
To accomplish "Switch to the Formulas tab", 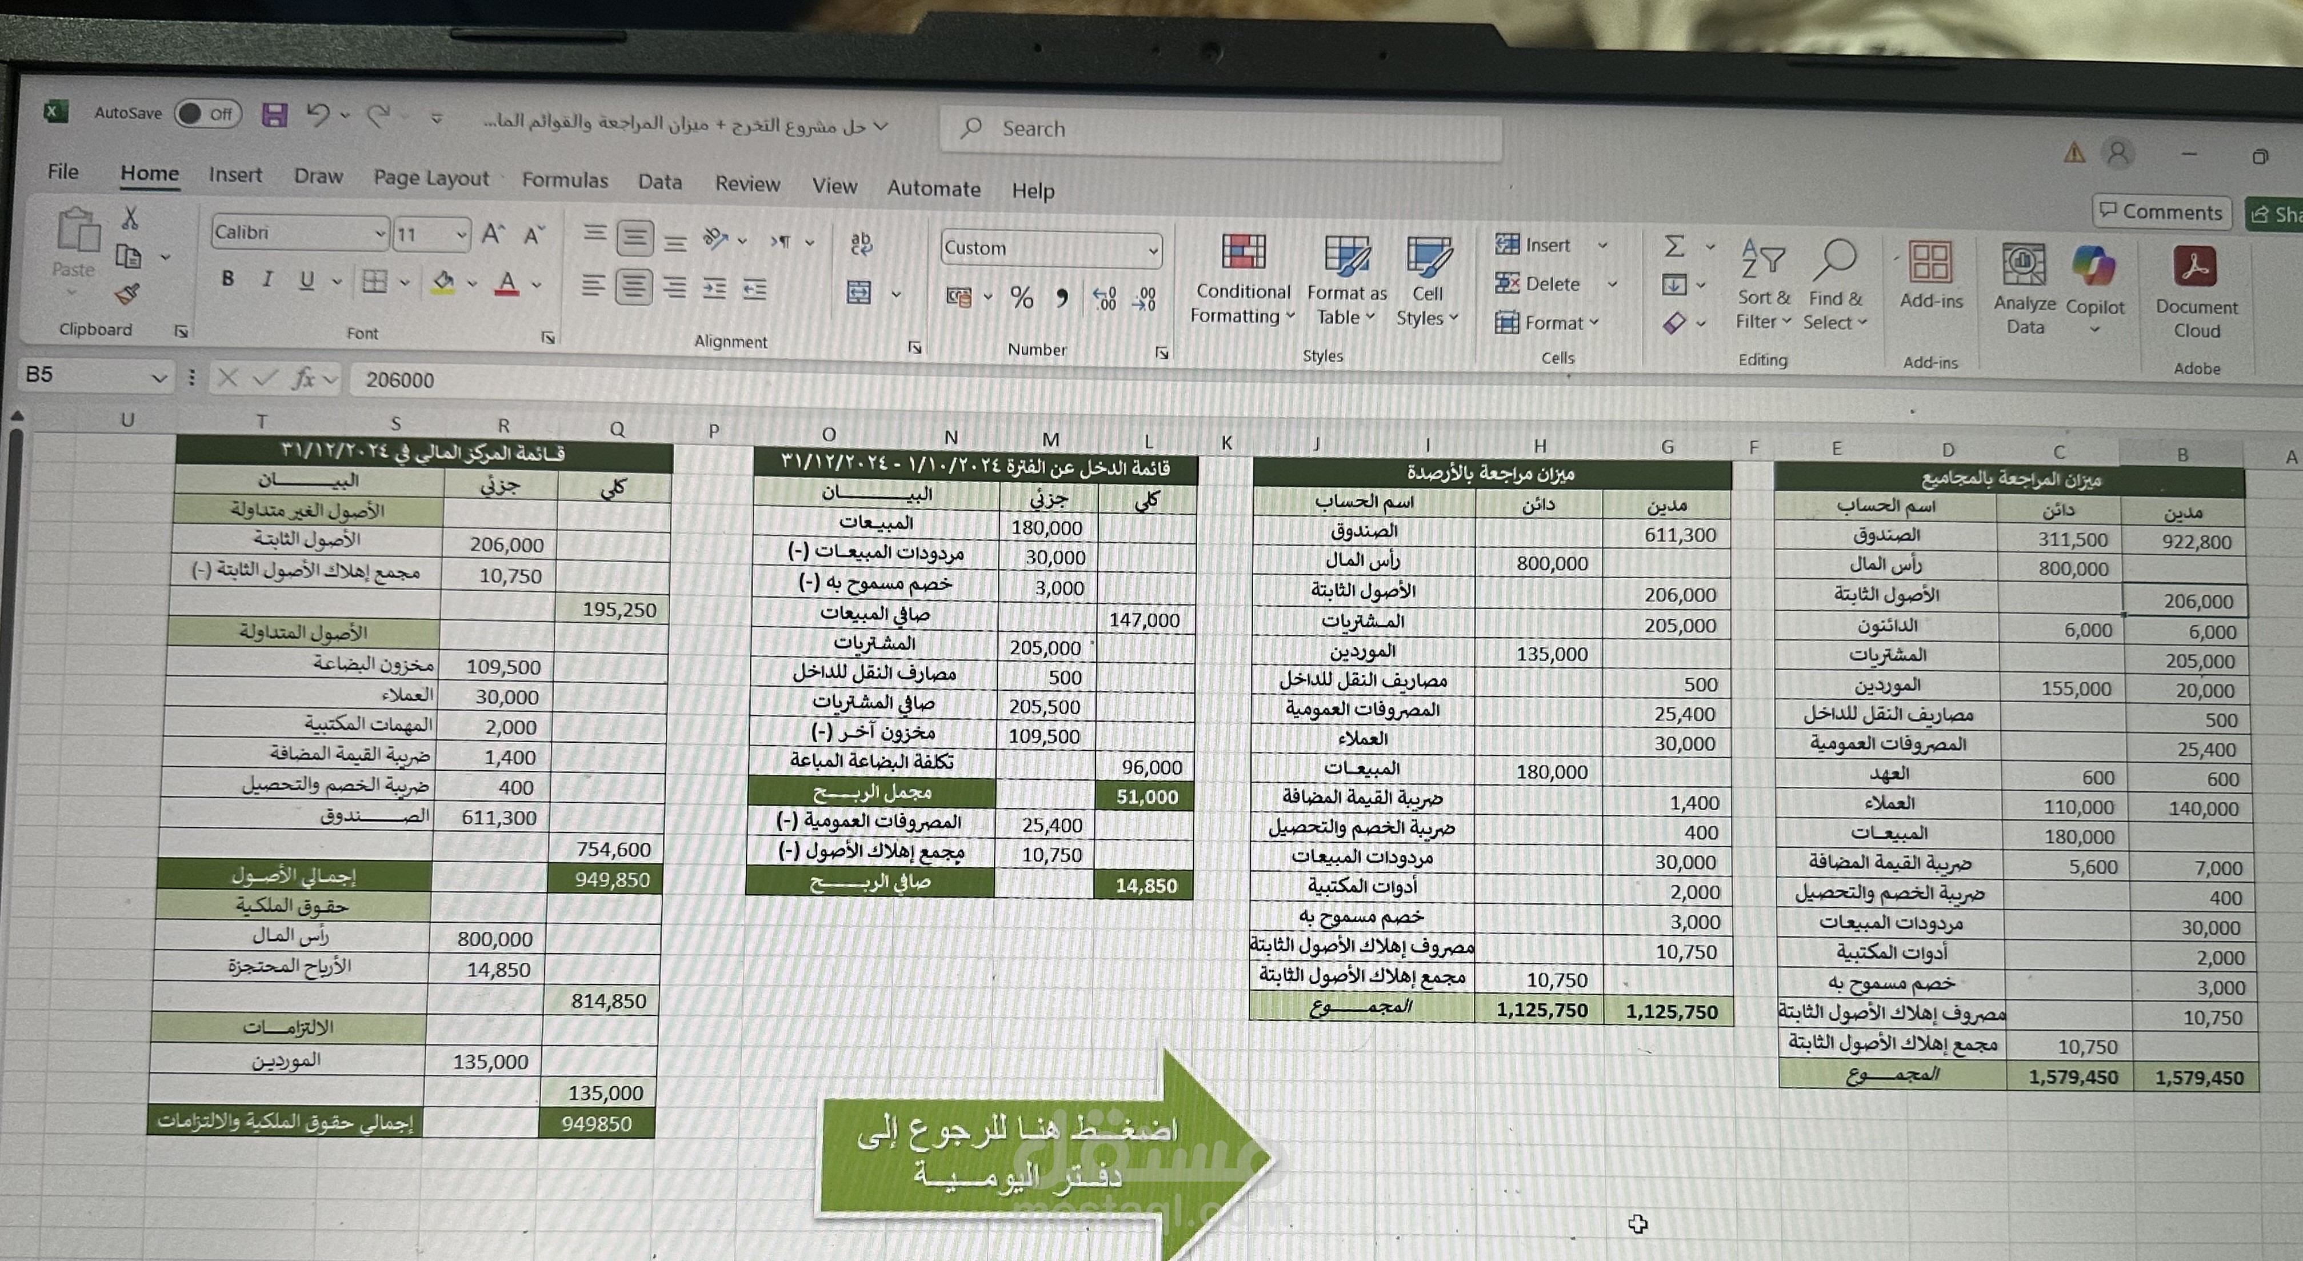I will tap(564, 181).
